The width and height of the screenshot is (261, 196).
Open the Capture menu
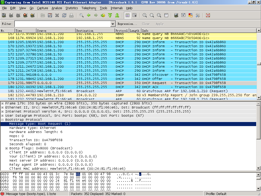(43, 8)
